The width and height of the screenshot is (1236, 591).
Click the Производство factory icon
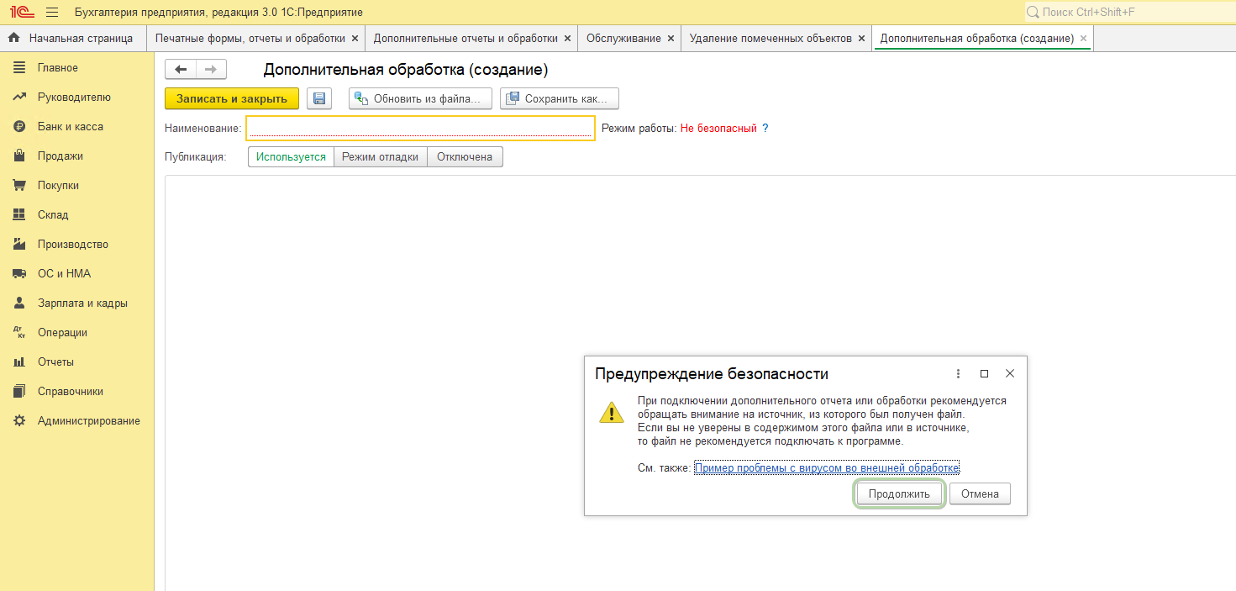click(19, 244)
